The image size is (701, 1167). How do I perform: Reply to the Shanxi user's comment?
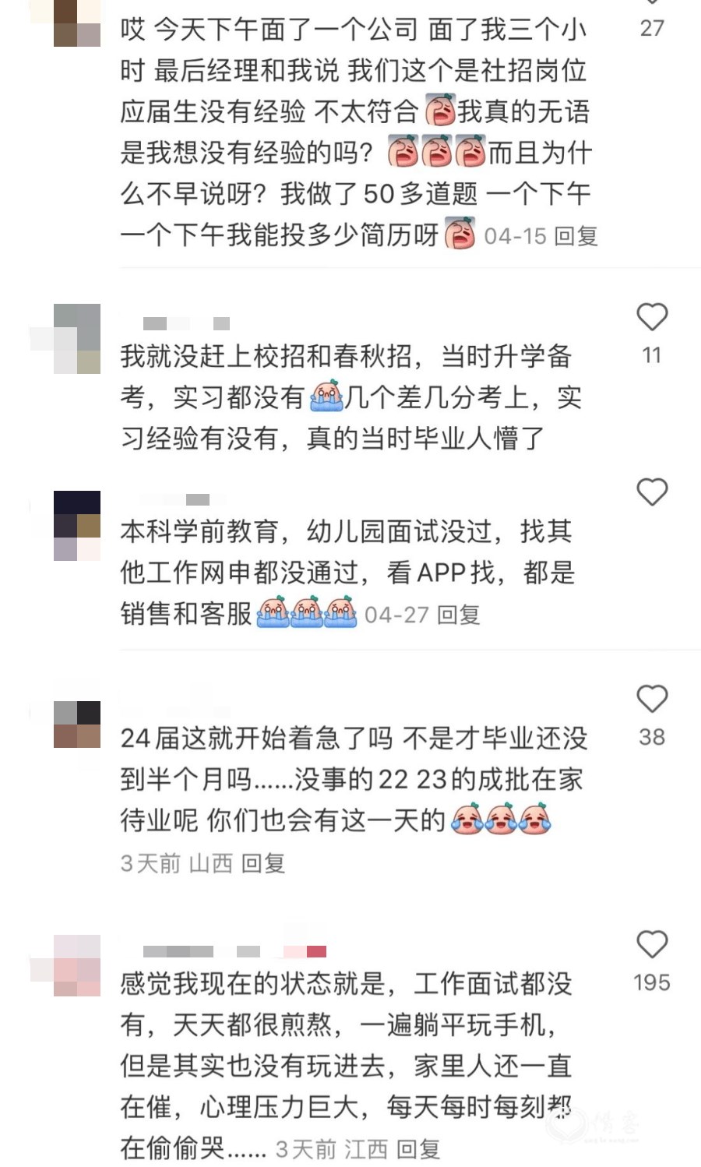(263, 863)
